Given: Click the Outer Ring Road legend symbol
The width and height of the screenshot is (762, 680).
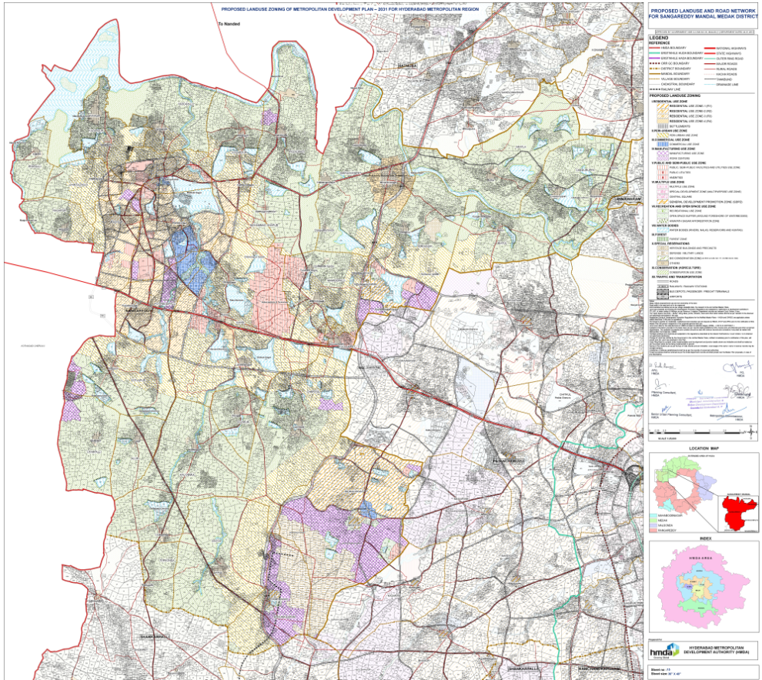Looking at the screenshot, I should click(x=709, y=59).
